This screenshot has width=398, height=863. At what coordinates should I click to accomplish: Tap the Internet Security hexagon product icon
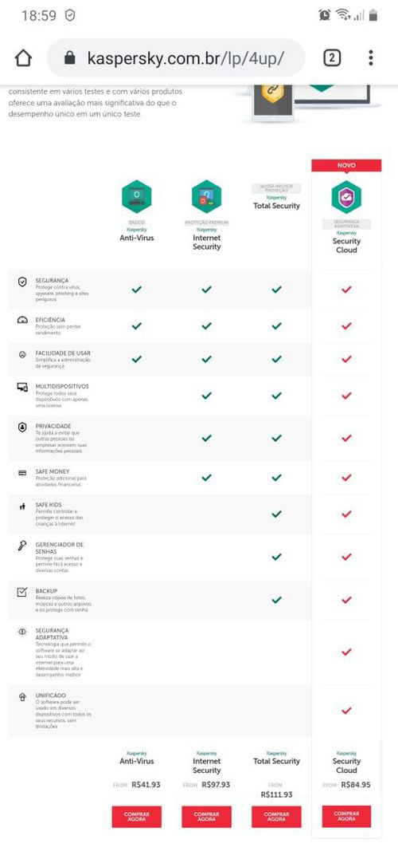click(206, 196)
